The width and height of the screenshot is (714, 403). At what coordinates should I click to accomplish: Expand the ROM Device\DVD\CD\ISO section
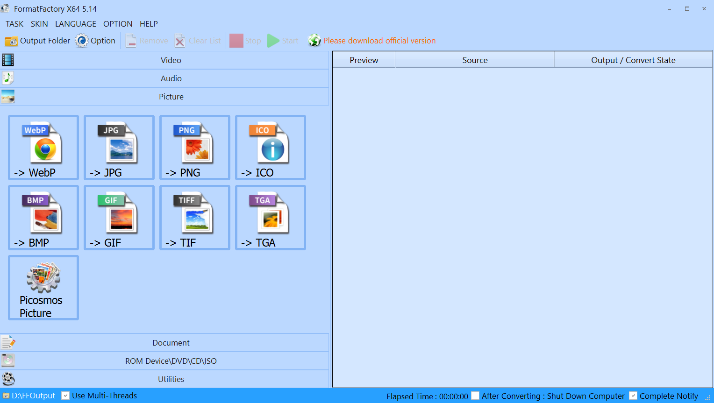pos(164,361)
